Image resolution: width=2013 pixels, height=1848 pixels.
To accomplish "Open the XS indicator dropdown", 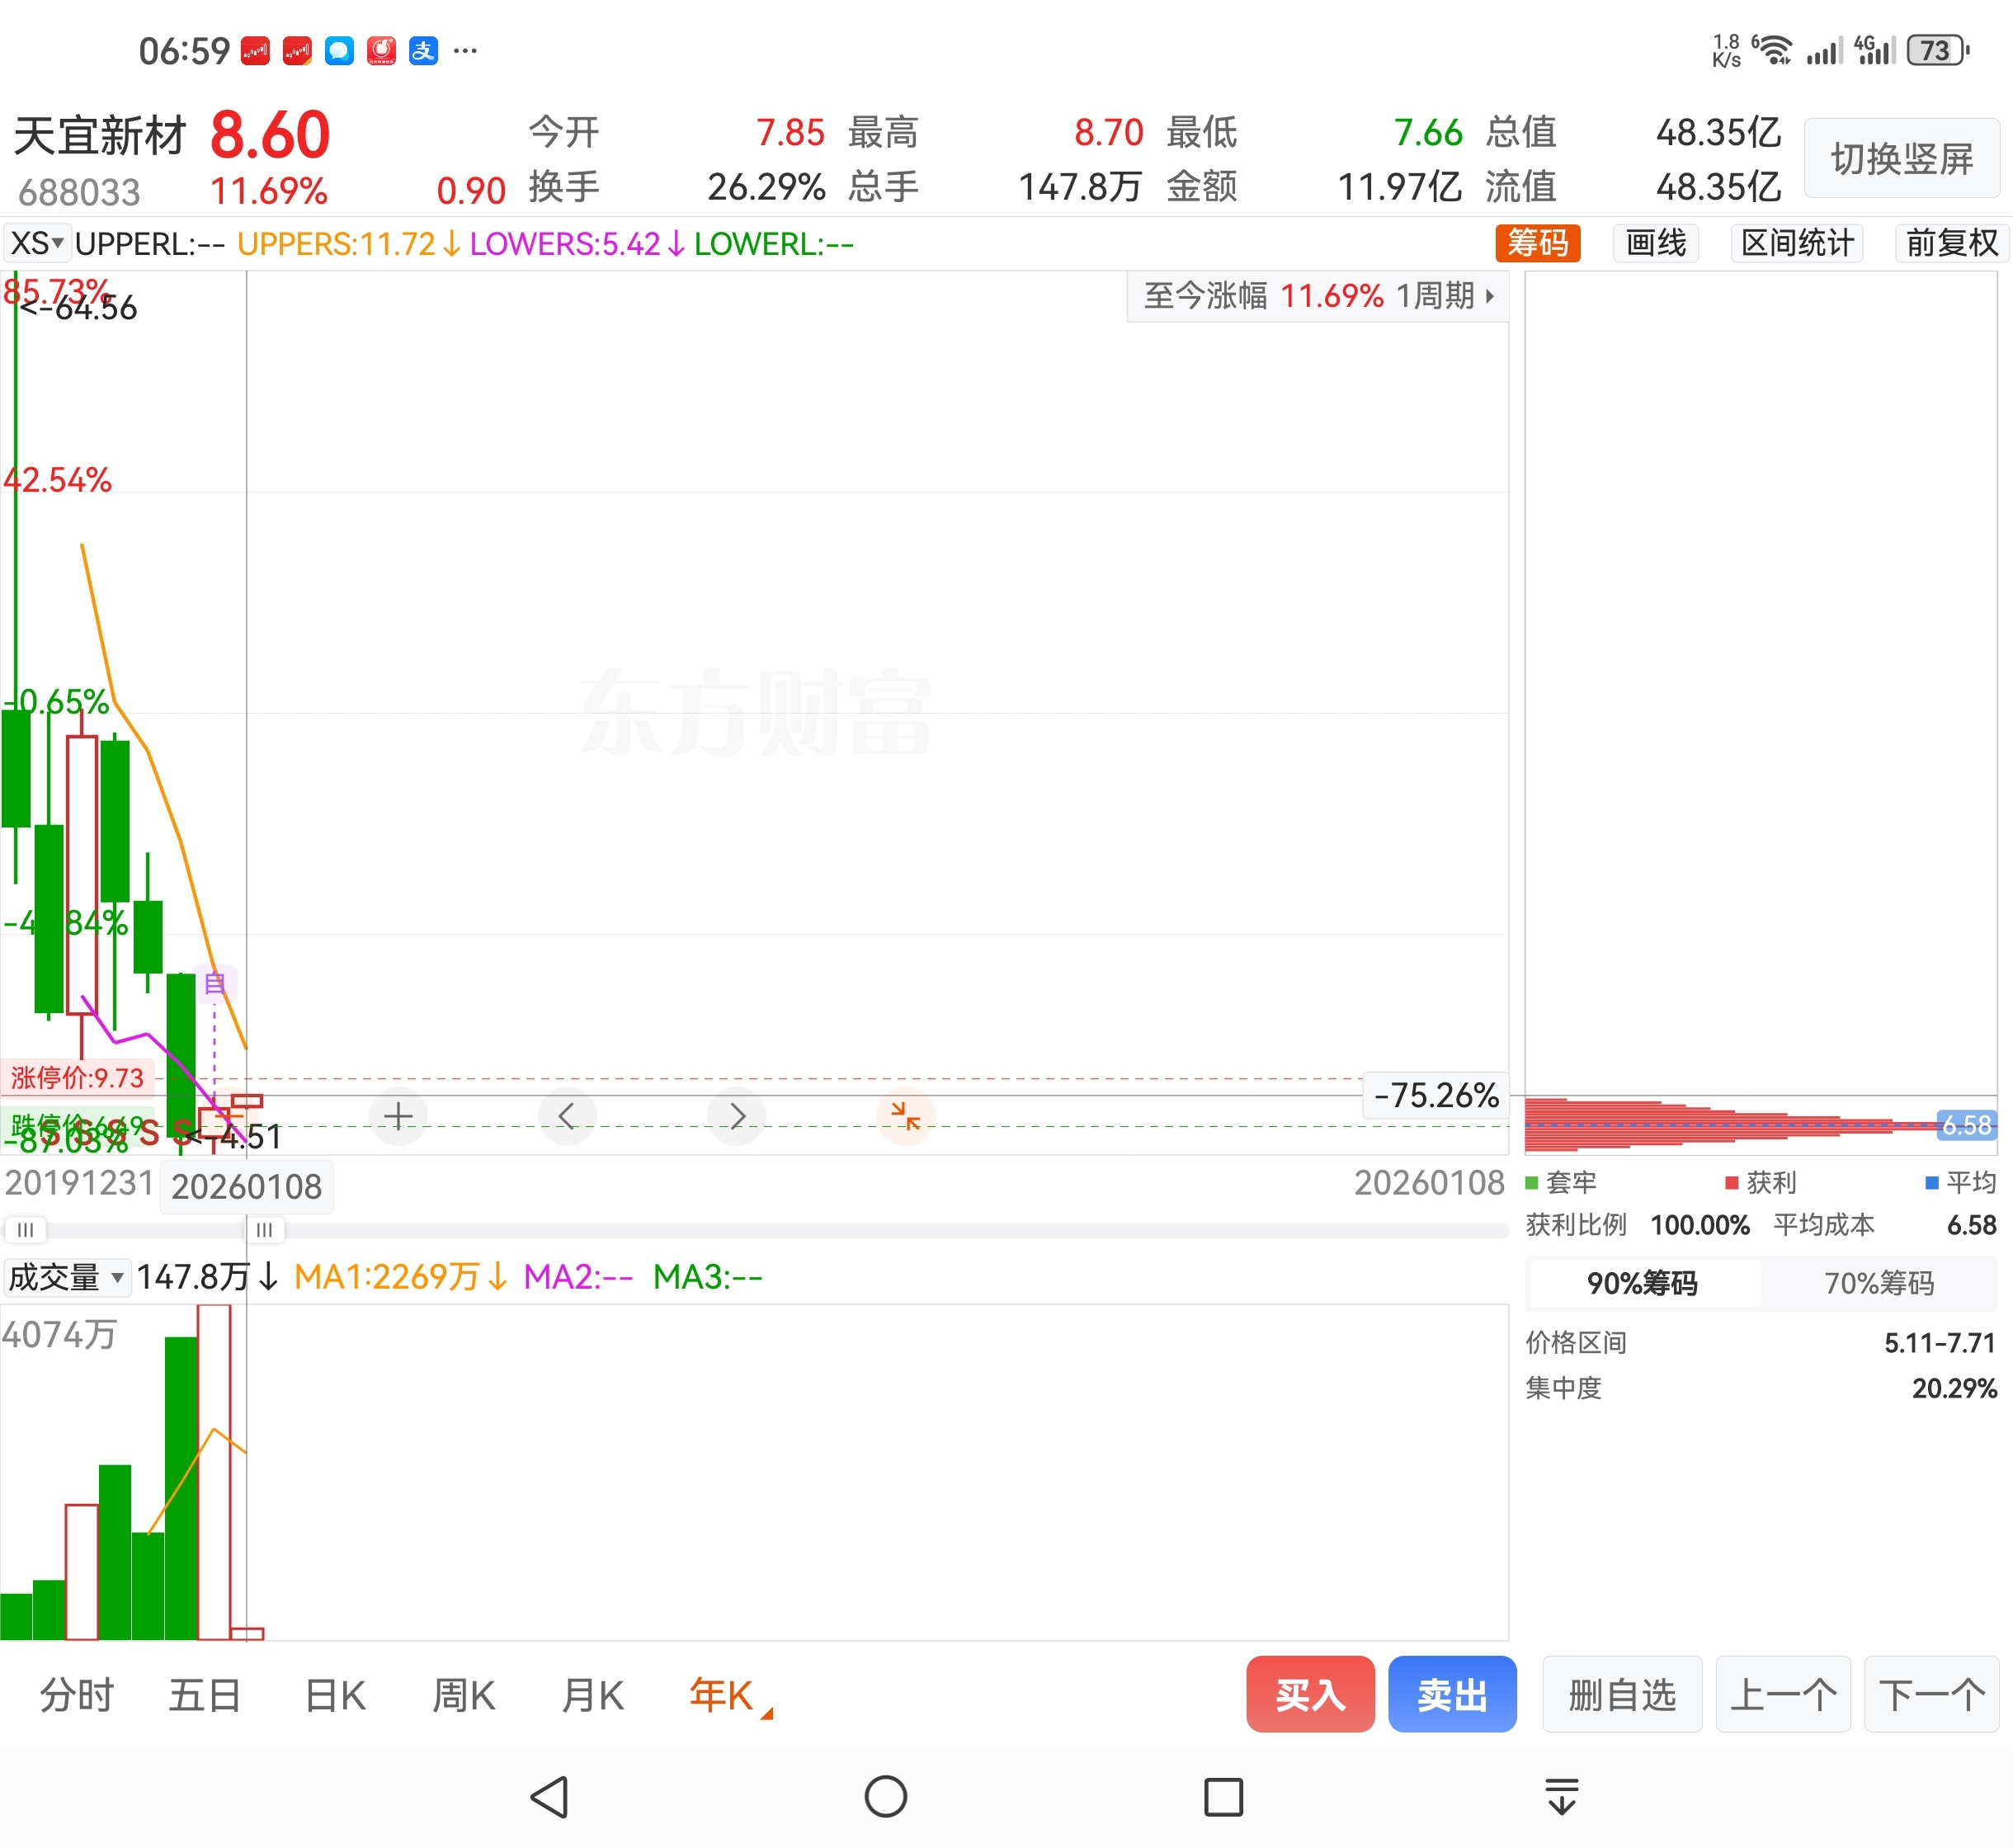I will 37,243.
